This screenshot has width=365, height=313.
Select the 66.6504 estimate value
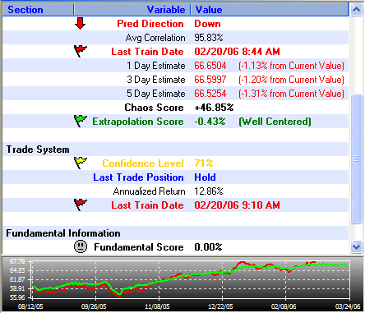210,66
